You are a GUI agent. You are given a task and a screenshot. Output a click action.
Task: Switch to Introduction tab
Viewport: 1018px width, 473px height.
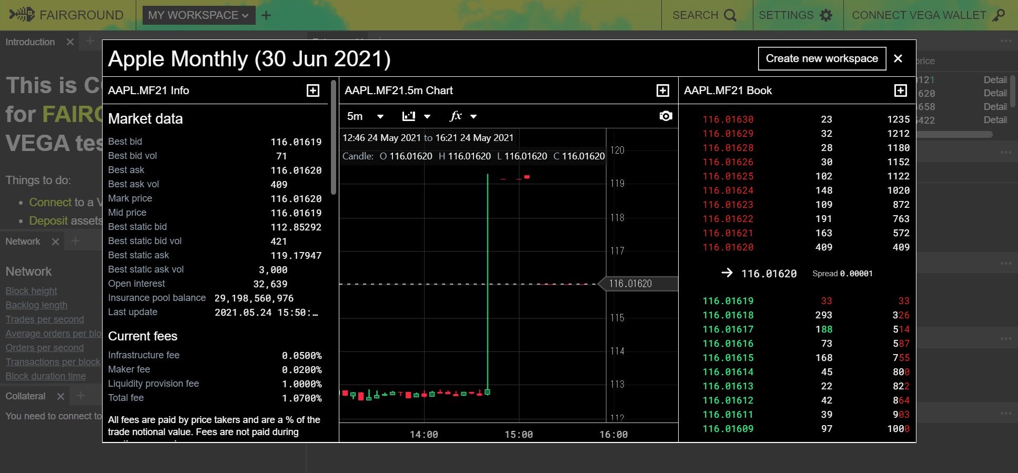[30, 42]
